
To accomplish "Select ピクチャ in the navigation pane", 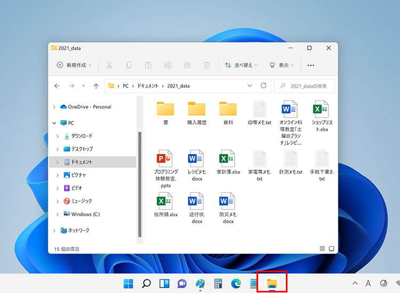I will pyautogui.click(x=78, y=175).
